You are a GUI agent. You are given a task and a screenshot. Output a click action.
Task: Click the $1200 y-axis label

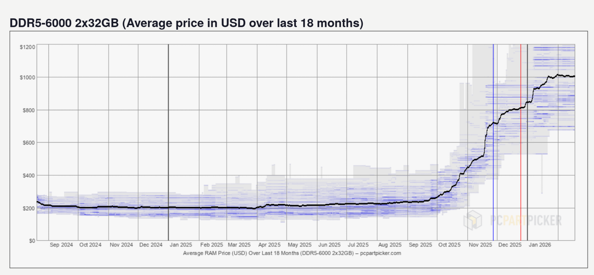28,47
